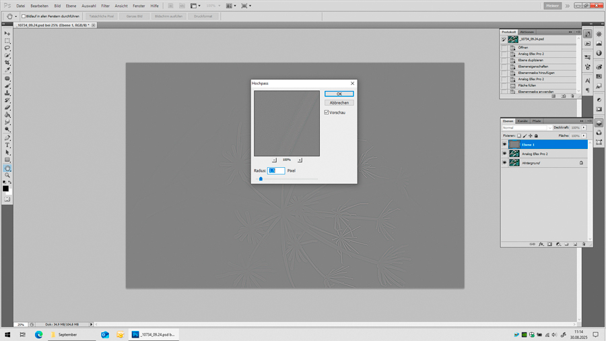Pick the Lasso tool
The width and height of the screenshot is (606, 341).
7,48
